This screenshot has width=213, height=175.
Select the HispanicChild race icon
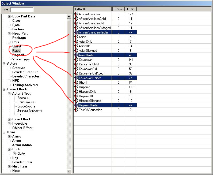point(76,92)
